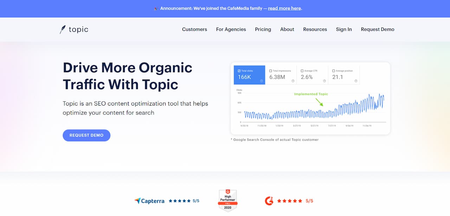Image resolution: width=450 pixels, height=216 pixels.
Task: Click the megaphone icon in the announcement bar
Action: (x=155, y=8)
